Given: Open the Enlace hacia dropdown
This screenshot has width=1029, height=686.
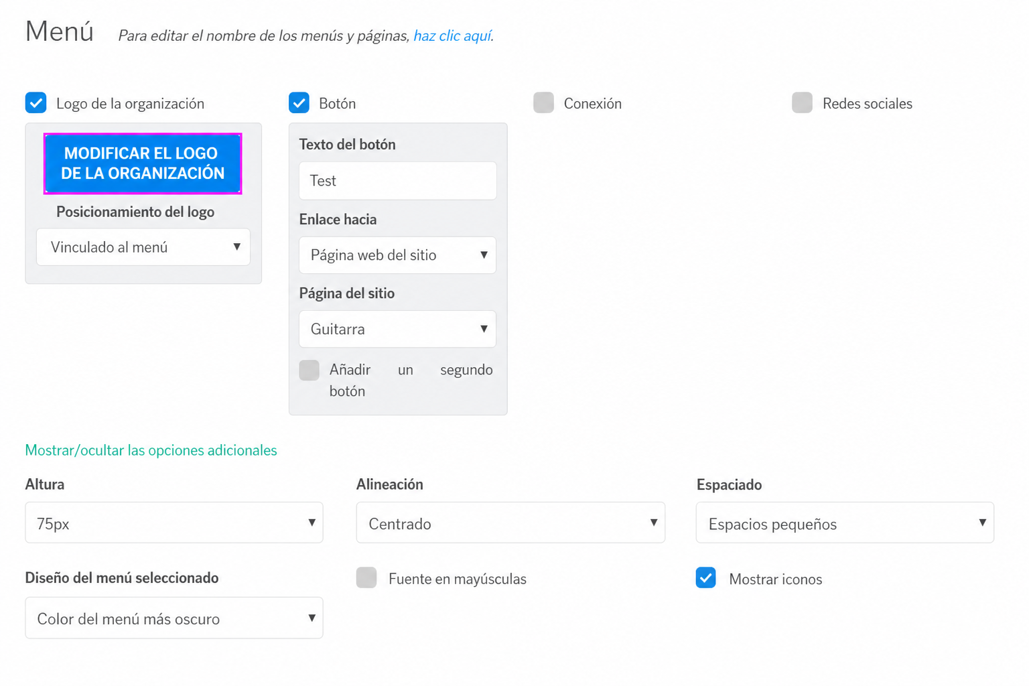Looking at the screenshot, I should click(x=398, y=255).
